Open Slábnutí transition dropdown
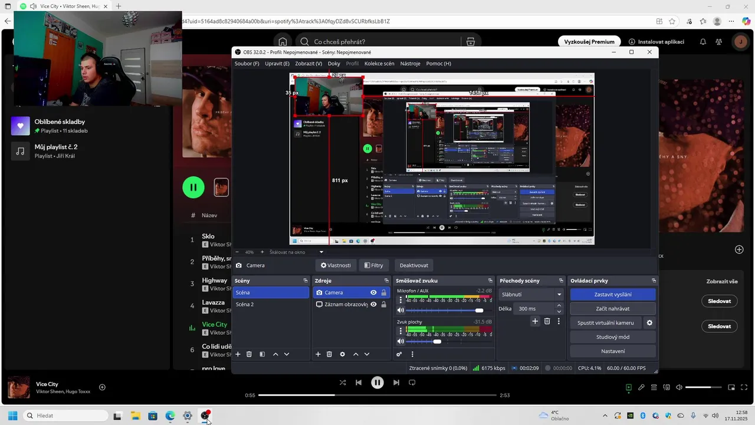Image resolution: width=755 pixels, height=425 pixels. [x=531, y=294]
